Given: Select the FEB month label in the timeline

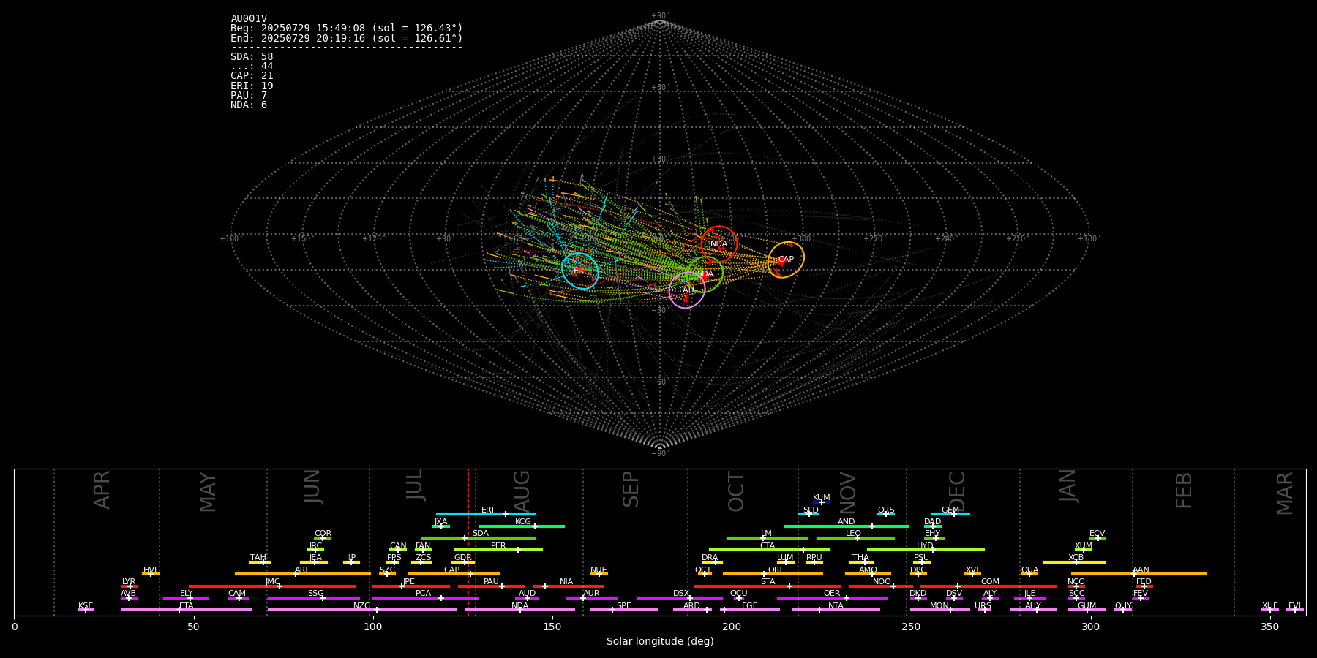Looking at the screenshot, I should pos(1184,491).
